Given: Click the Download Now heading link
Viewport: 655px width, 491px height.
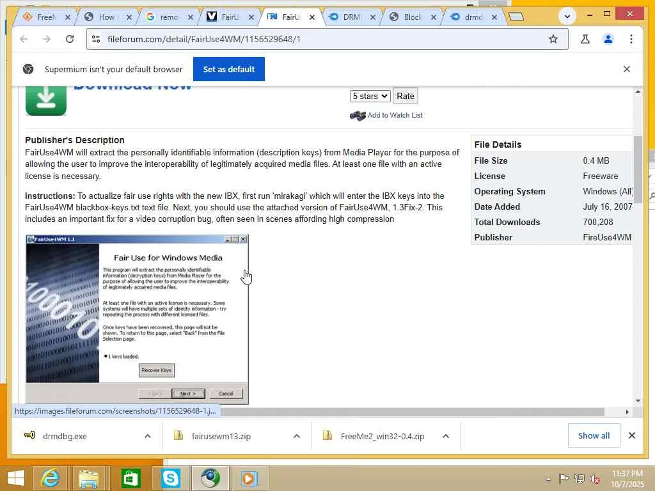Looking at the screenshot, I should point(132,87).
